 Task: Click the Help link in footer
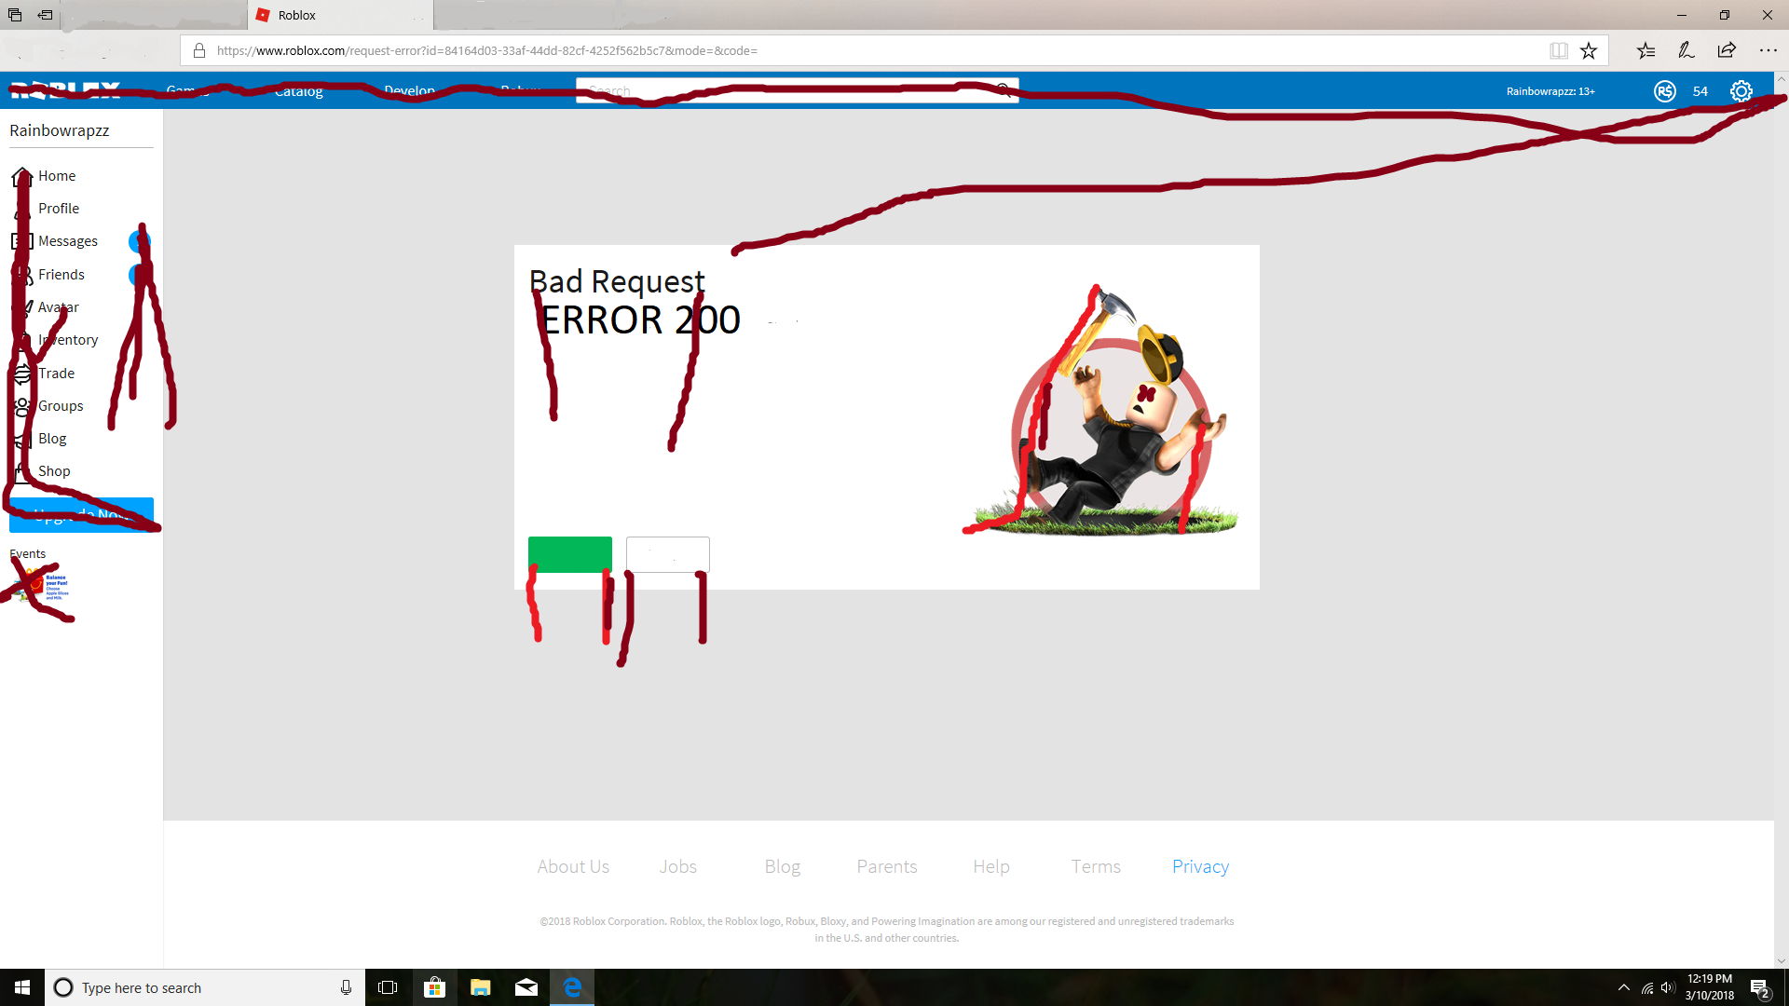tap(990, 866)
